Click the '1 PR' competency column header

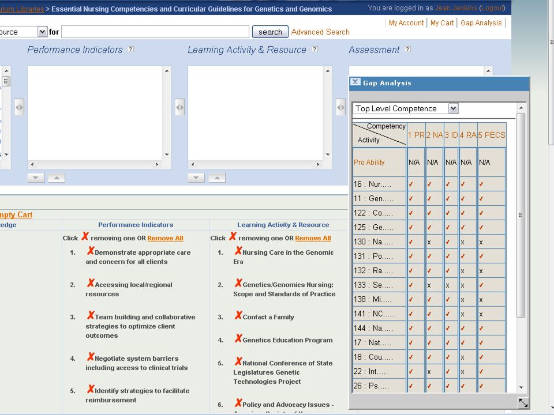click(x=416, y=135)
